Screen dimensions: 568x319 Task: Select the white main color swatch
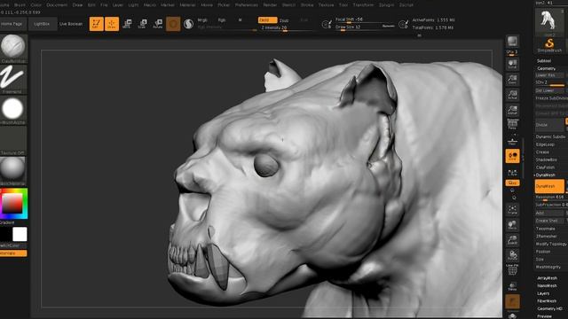[x=20, y=234]
